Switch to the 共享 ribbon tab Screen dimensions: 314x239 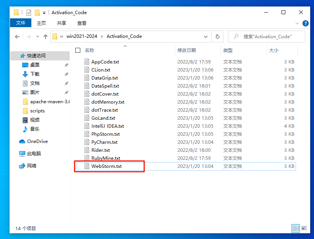62,23
